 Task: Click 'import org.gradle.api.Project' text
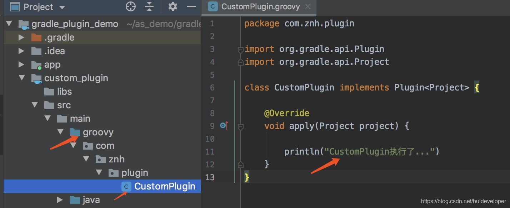coord(317,62)
